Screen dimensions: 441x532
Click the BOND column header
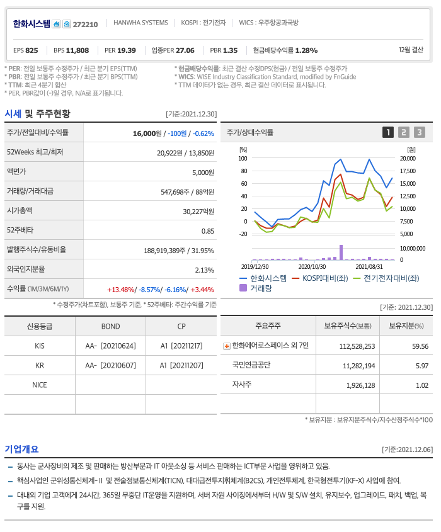click(x=111, y=326)
